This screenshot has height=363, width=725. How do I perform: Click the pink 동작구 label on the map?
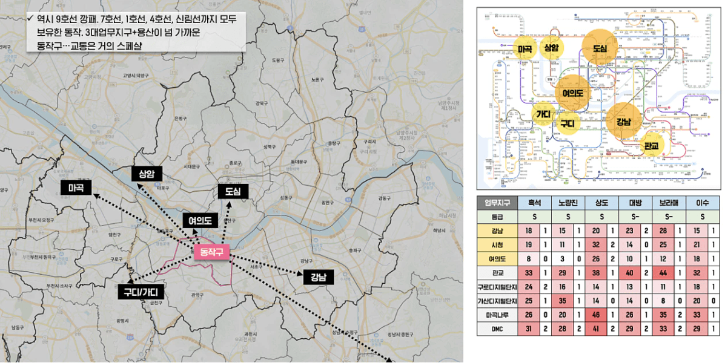[x=211, y=252]
